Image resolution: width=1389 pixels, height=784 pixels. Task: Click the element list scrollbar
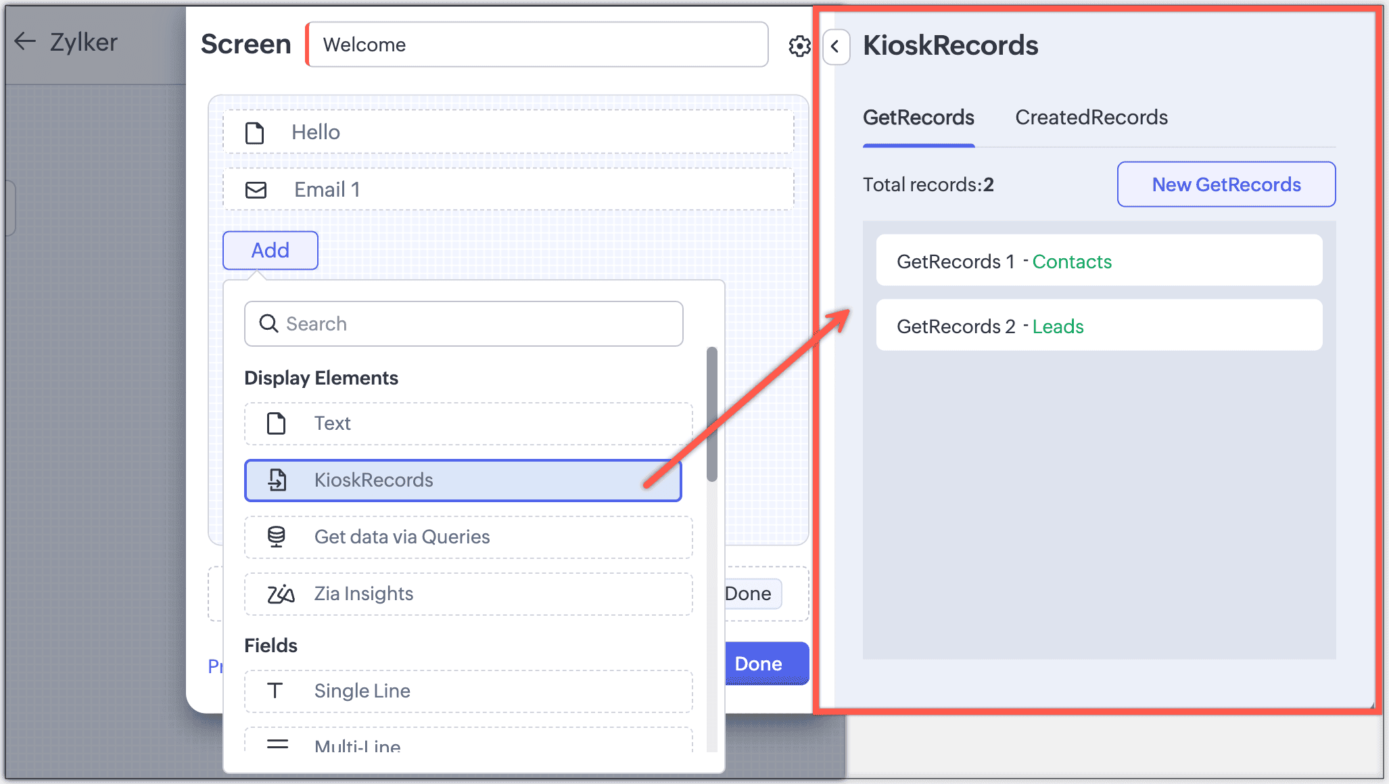[x=711, y=414]
